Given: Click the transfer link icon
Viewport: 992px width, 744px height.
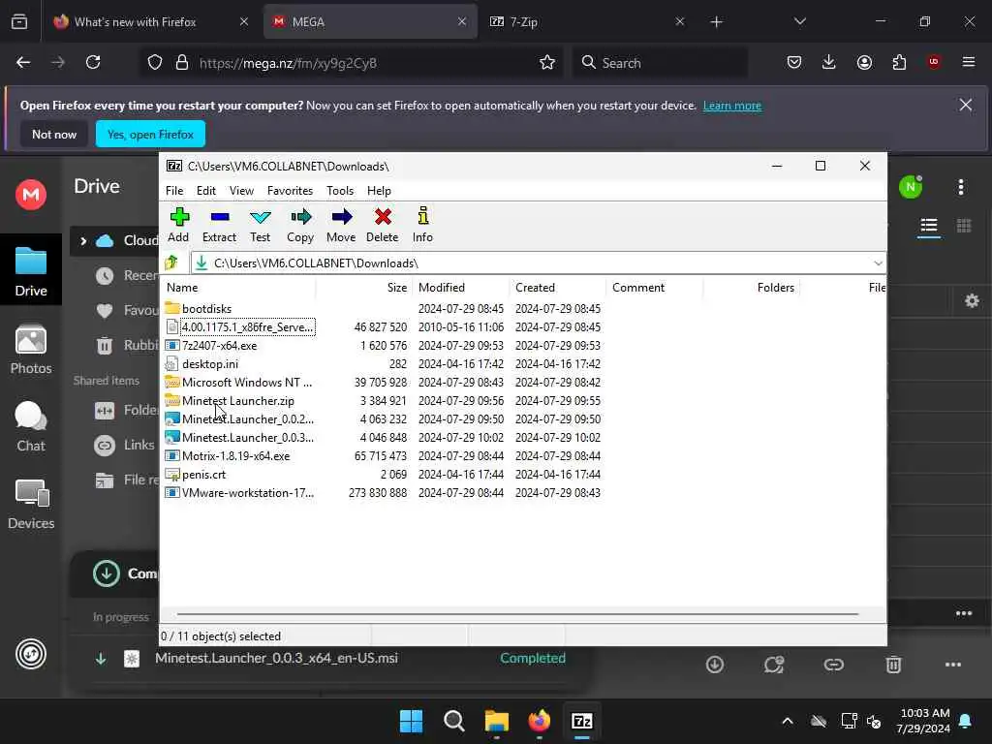Looking at the screenshot, I should (x=834, y=665).
